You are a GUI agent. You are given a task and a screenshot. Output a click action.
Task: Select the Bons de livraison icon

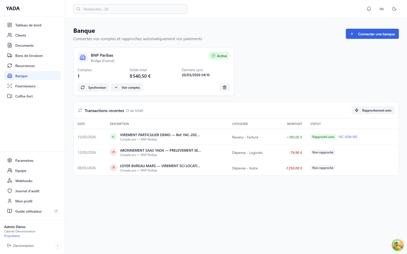tap(10, 55)
